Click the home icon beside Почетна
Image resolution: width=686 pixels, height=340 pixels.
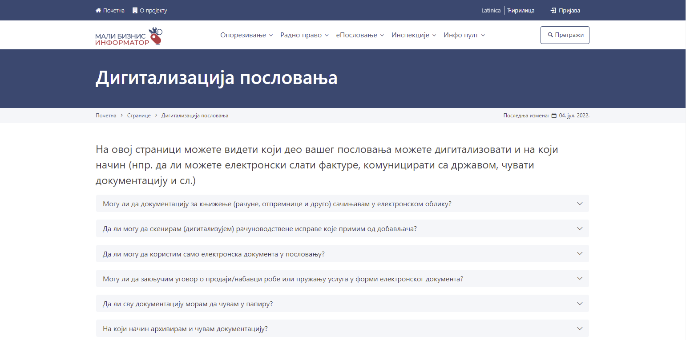(x=98, y=10)
